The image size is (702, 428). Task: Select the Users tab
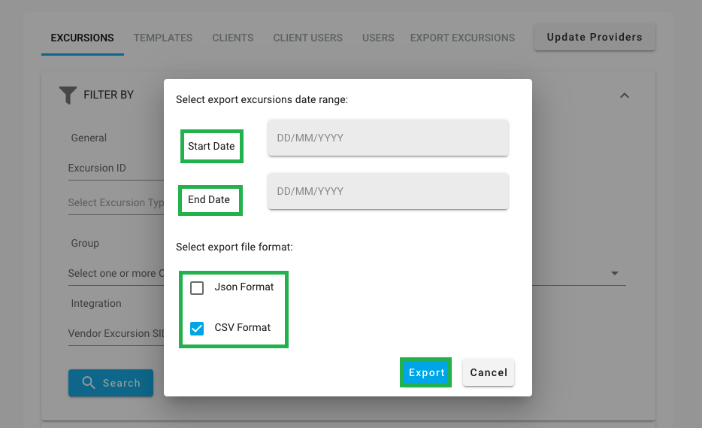(x=378, y=38)
